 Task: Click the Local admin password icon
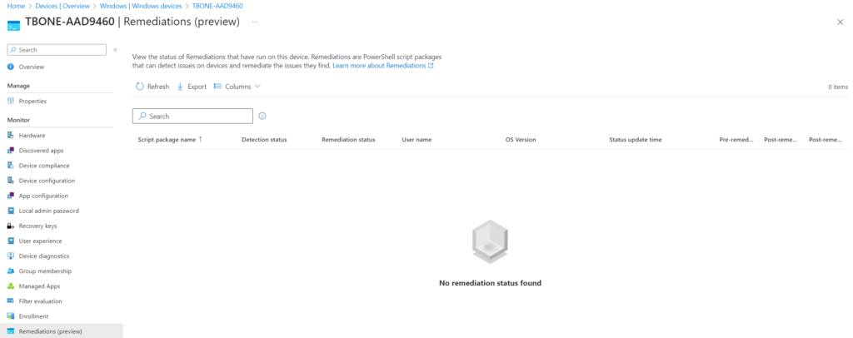pyautogui.click(x=10, y=211)
